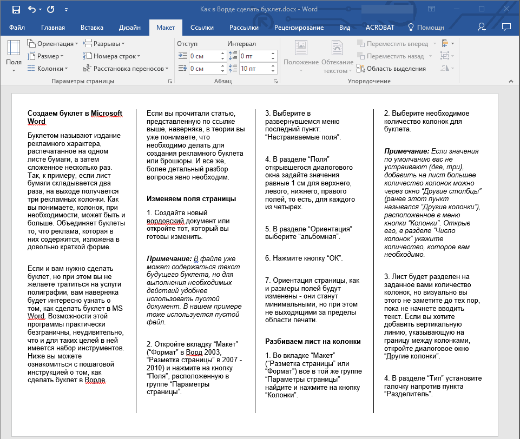Click the heading 'Создаем буклет в Microsoft Word'
This screenshot has width=520, height=439.
pyautogui.click(x=75, y=117)
